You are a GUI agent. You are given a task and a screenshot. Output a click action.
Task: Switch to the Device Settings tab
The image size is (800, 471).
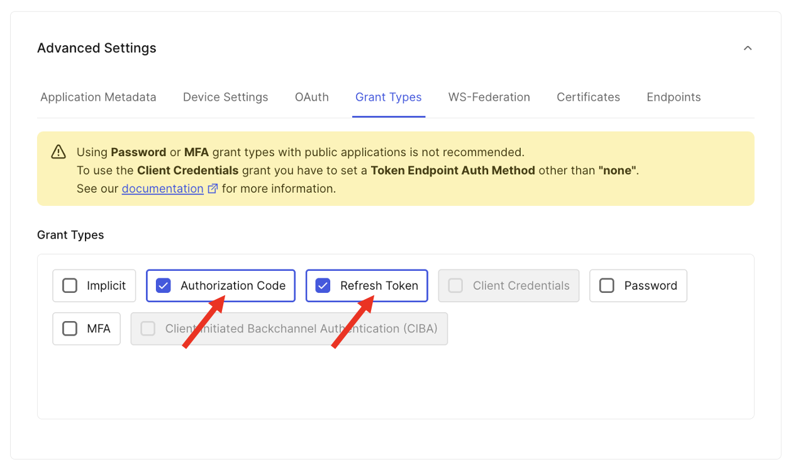[x=225, y=97]
